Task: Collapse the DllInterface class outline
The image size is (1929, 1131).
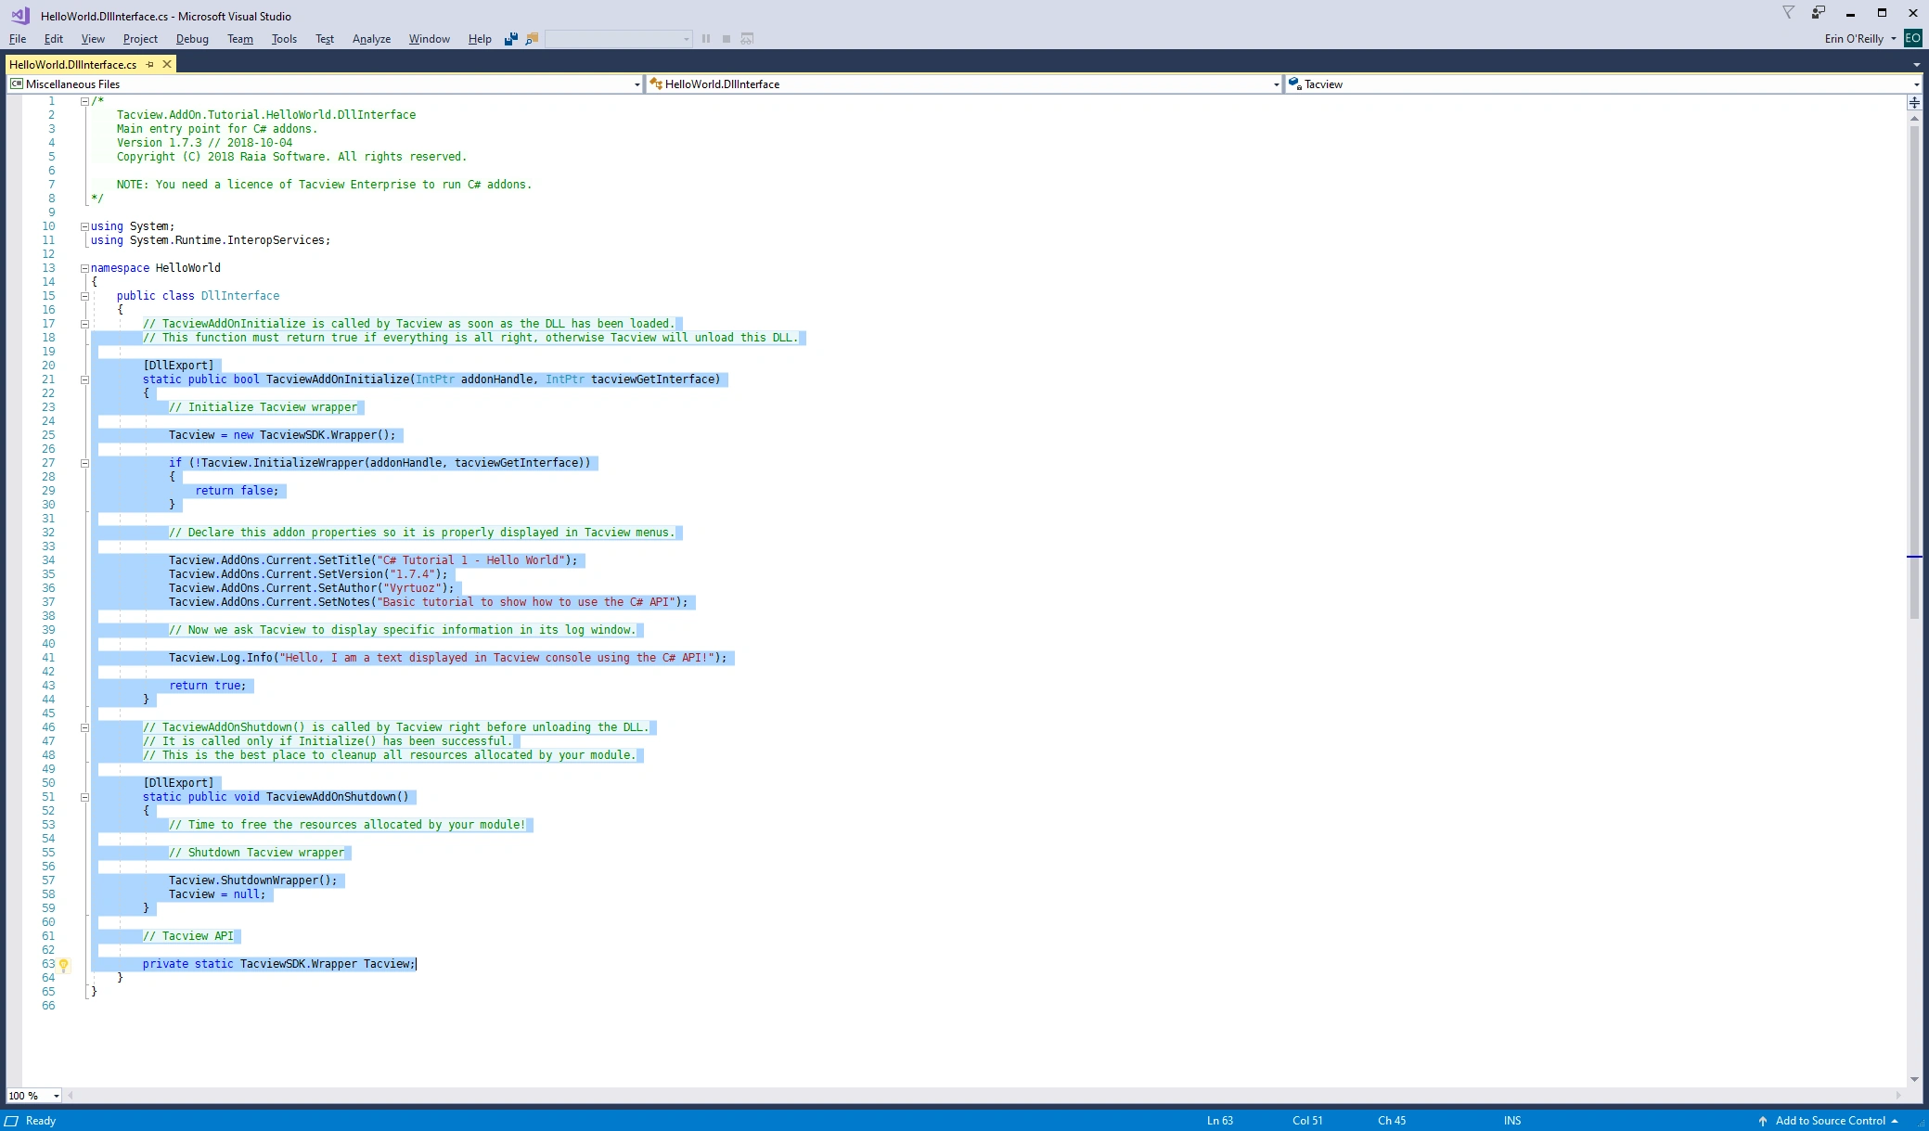Action: pos(84,296)
